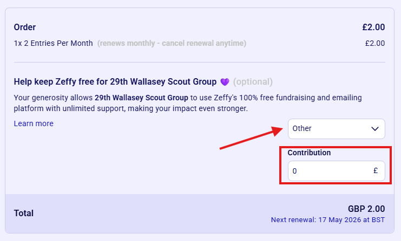Screen dimensions: 401x241
Task: Click the "Contribution" field label
Action: pyautogui.click(x=309, y=153)
